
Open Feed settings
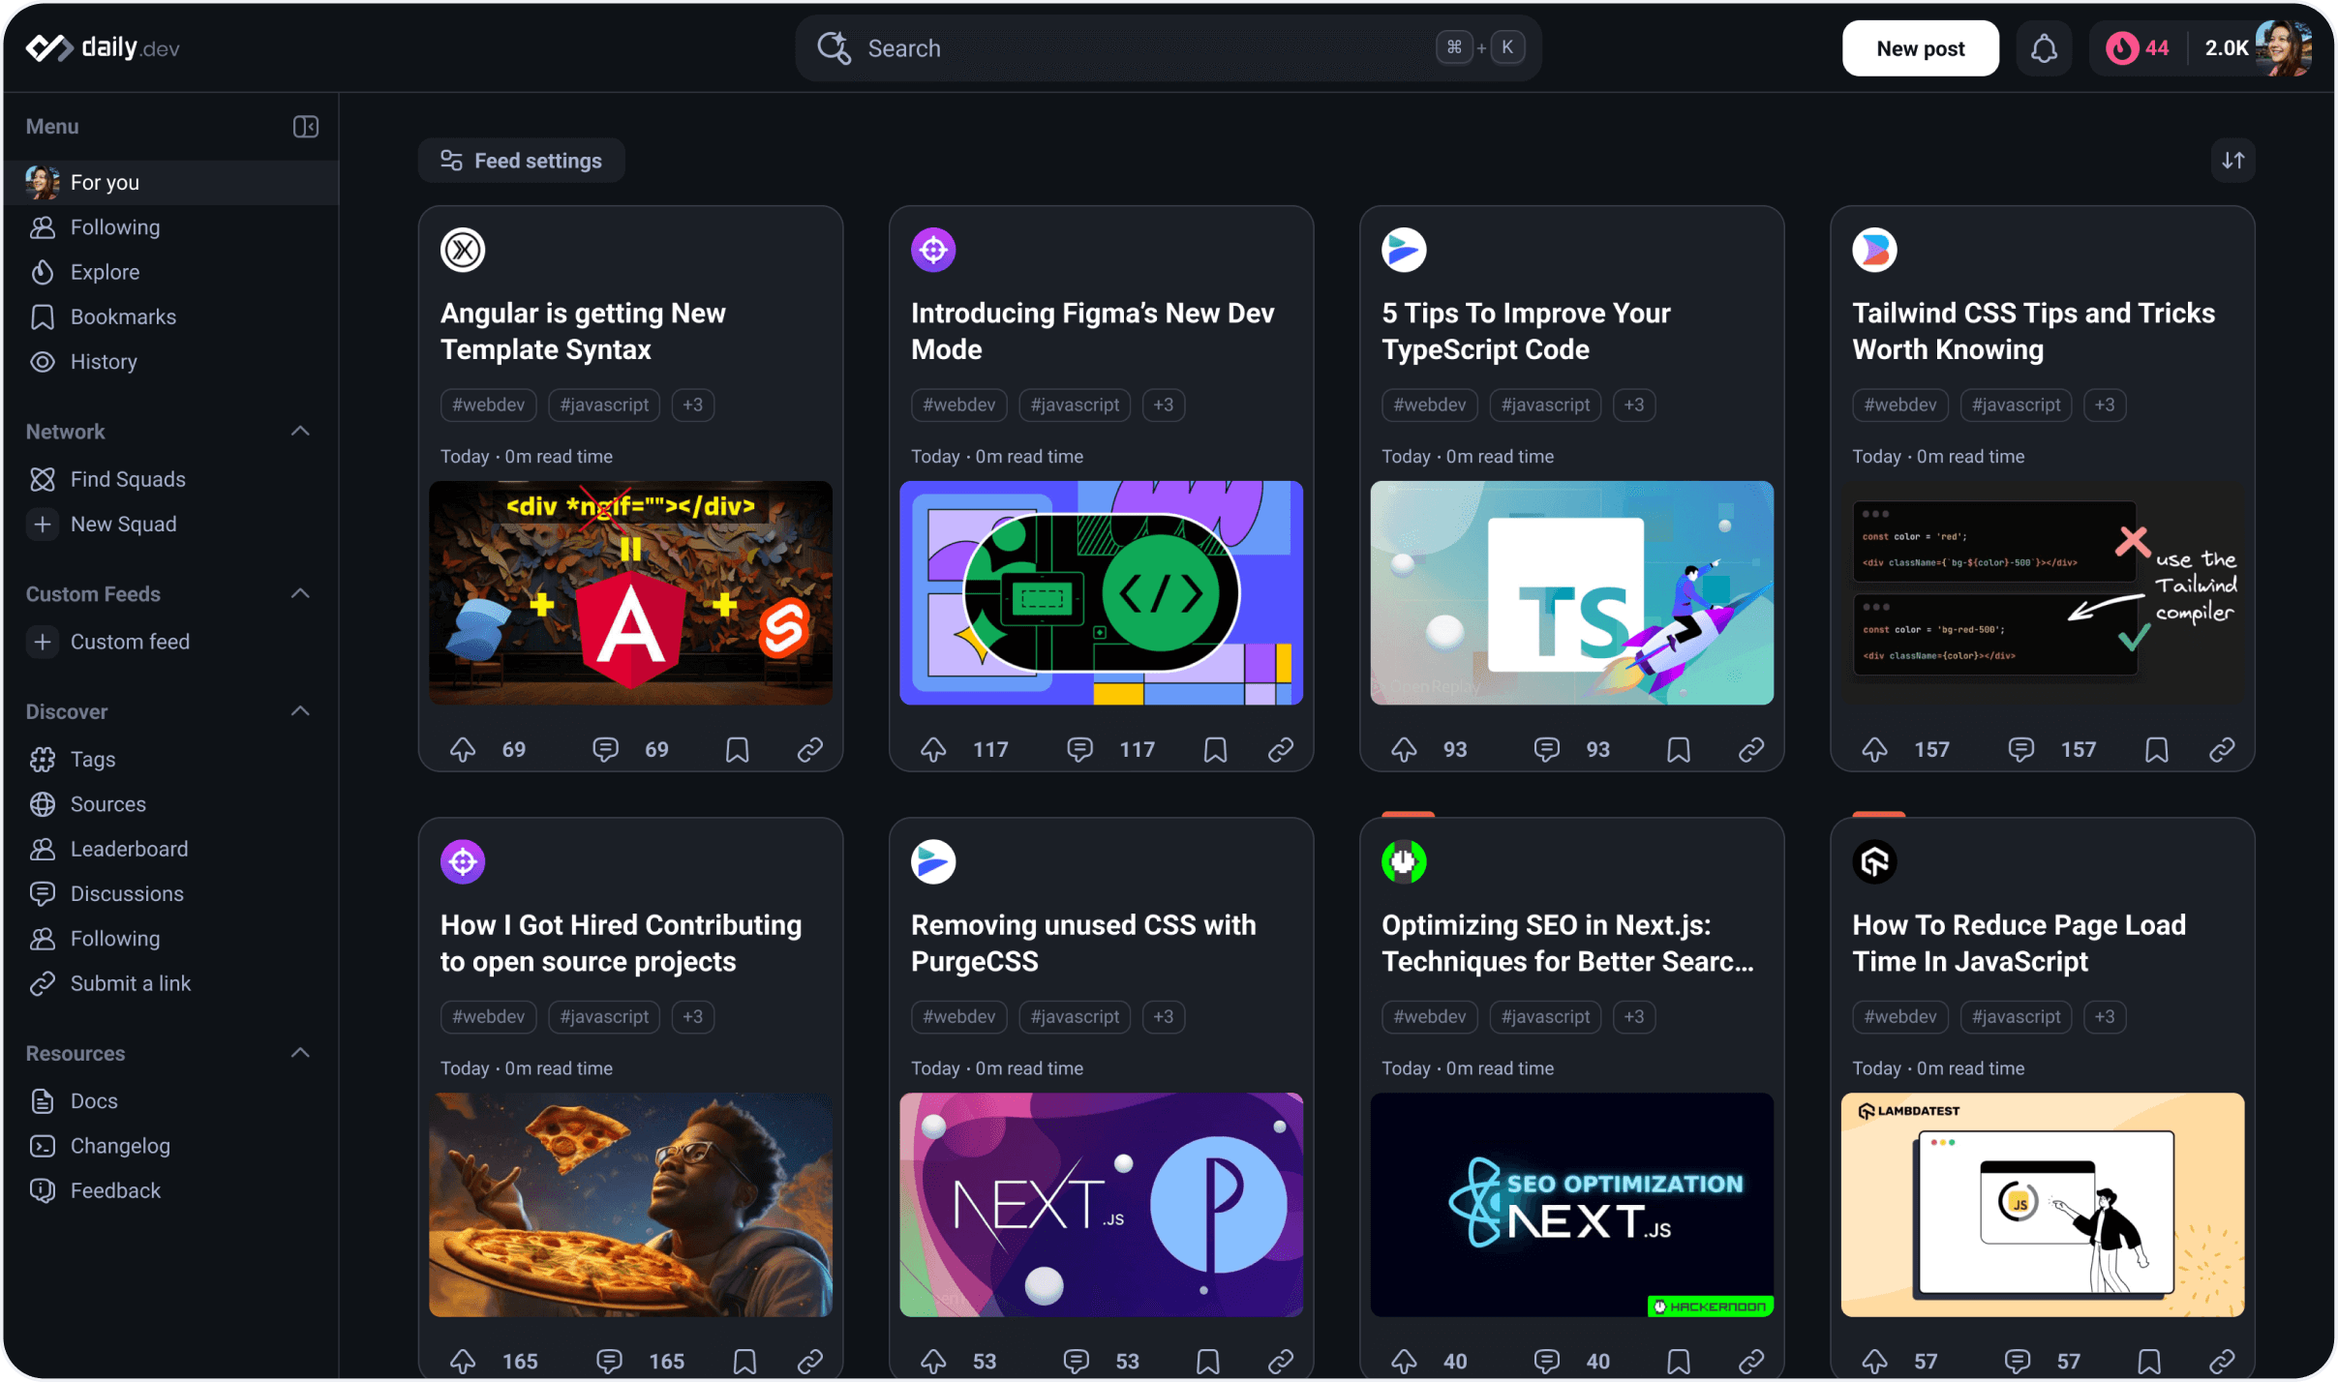(521, 161)
